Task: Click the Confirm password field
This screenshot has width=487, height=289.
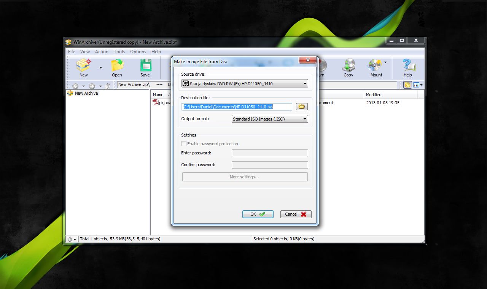Action: pos(270,165)
